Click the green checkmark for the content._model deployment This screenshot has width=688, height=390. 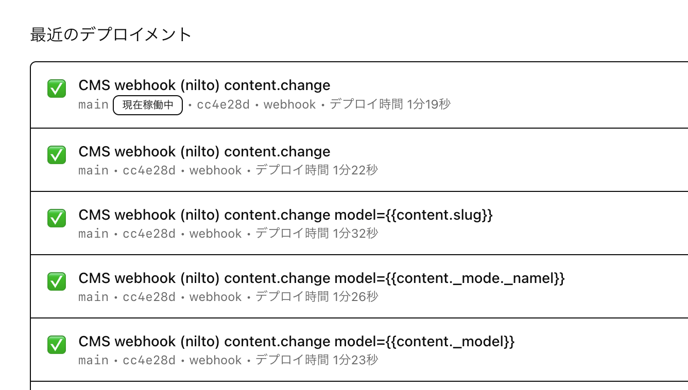point(57,345)
